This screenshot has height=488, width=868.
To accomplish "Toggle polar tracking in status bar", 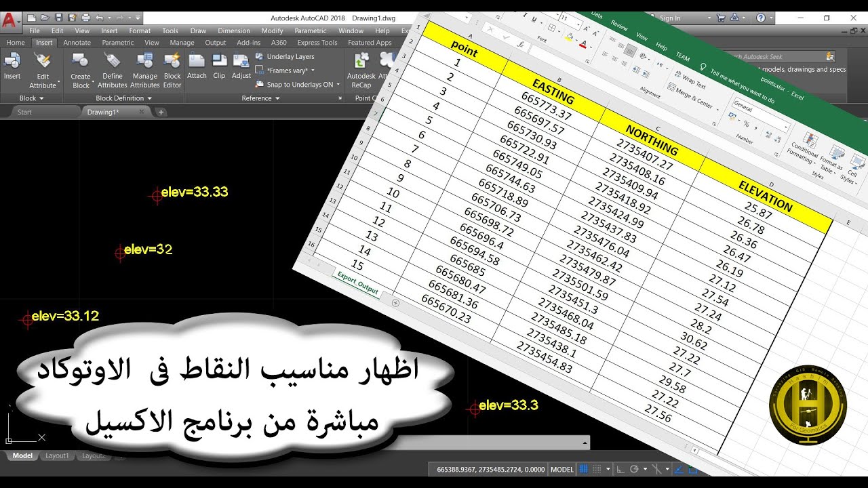I will (634, 469).
